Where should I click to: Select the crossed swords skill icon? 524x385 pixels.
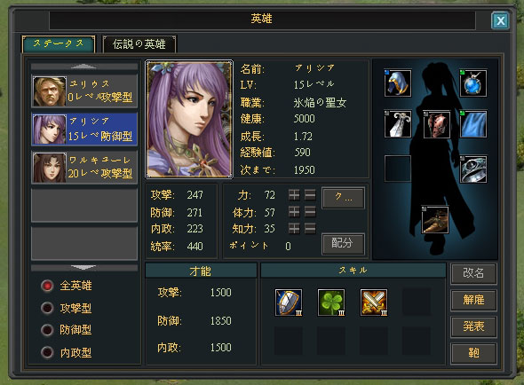(x=374, y=302)
